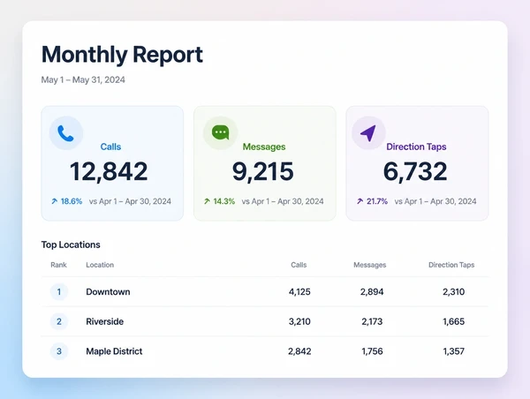
Task: Click the 12,842 calls total
Action: pos(109,171)
